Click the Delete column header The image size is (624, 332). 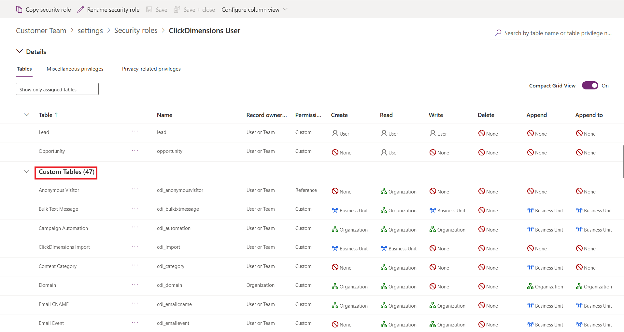pyautogui.click(x=486, y=115)
